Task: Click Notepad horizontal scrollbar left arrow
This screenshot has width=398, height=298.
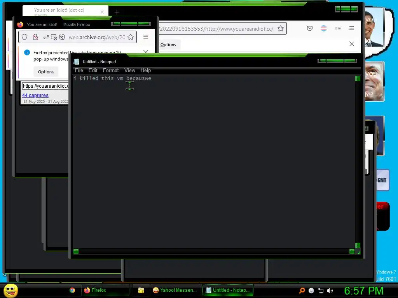Action: click(x=76, y=251)
